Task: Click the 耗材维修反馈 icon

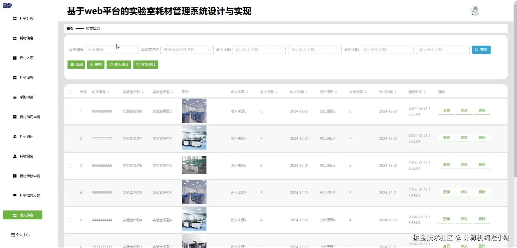Action: [15, 196]
